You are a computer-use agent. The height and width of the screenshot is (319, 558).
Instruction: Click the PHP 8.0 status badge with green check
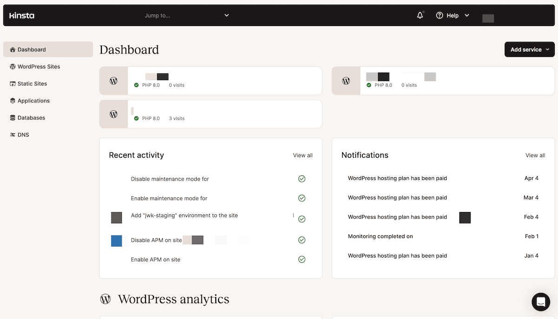147,85
